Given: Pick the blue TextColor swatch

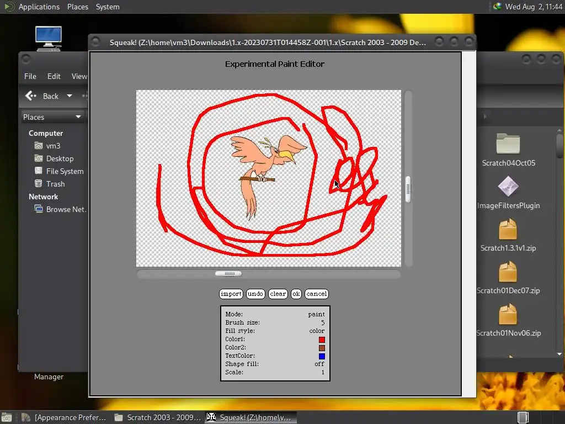Looking at the screenshot, I should tap(322, 356).
